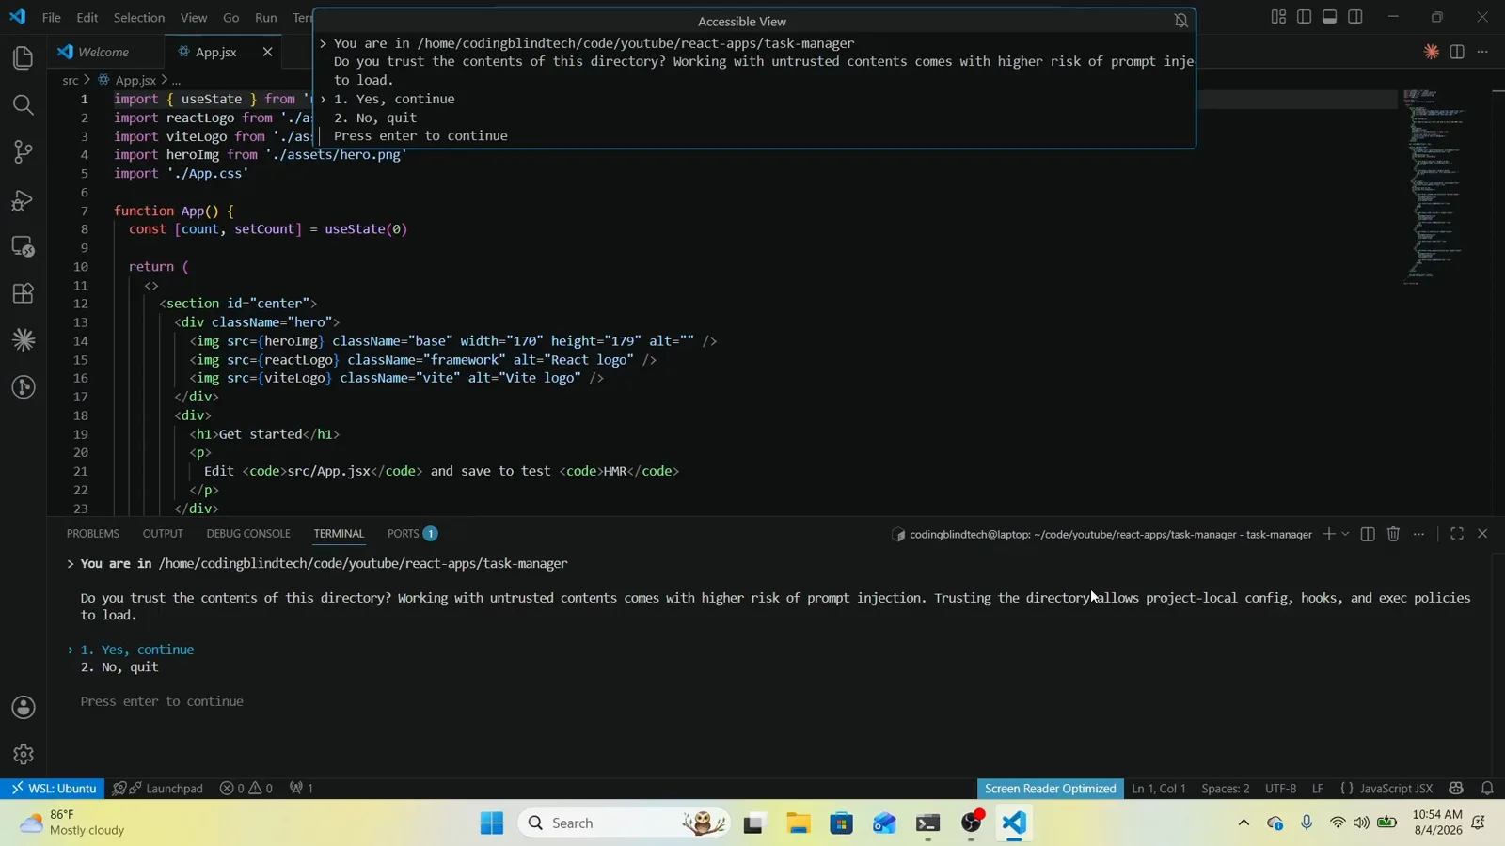The width and height of the screenshot is (1505, 846).
Task: Open the Source Control view
Action: (24, 152)
